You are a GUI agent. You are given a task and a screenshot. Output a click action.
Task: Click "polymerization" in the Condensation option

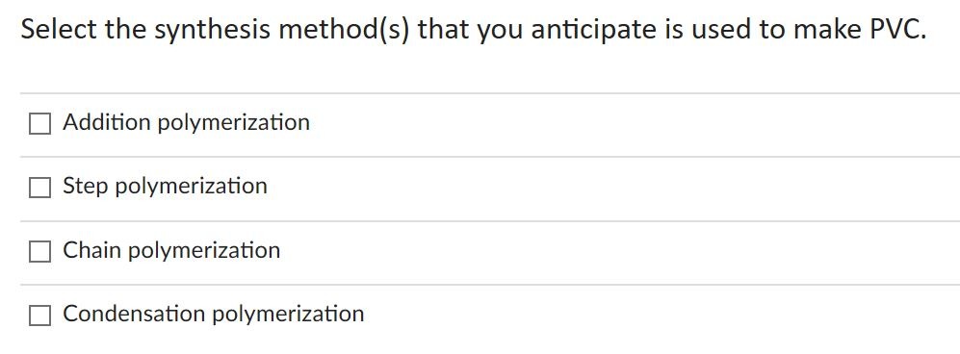click(x=288, y=315)
